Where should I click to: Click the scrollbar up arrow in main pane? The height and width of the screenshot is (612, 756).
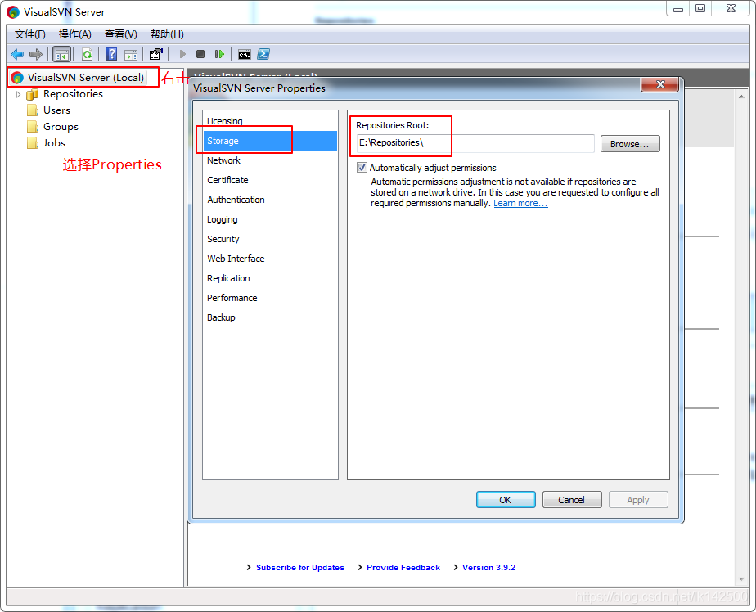pos(741,97)
